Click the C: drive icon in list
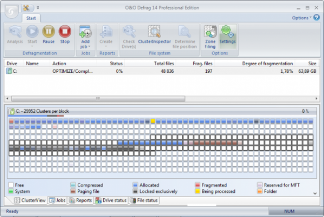Screen dimensions: 324x217 [9, 71]
